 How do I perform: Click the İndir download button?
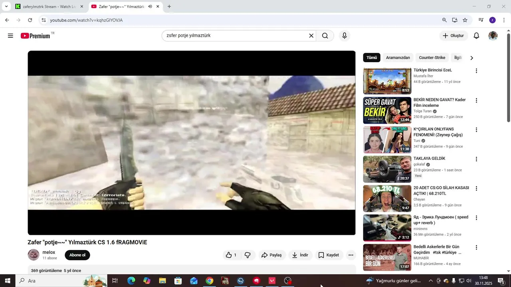pos(300,255)
